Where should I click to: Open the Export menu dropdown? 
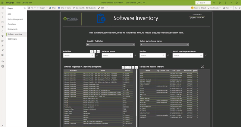42,8
